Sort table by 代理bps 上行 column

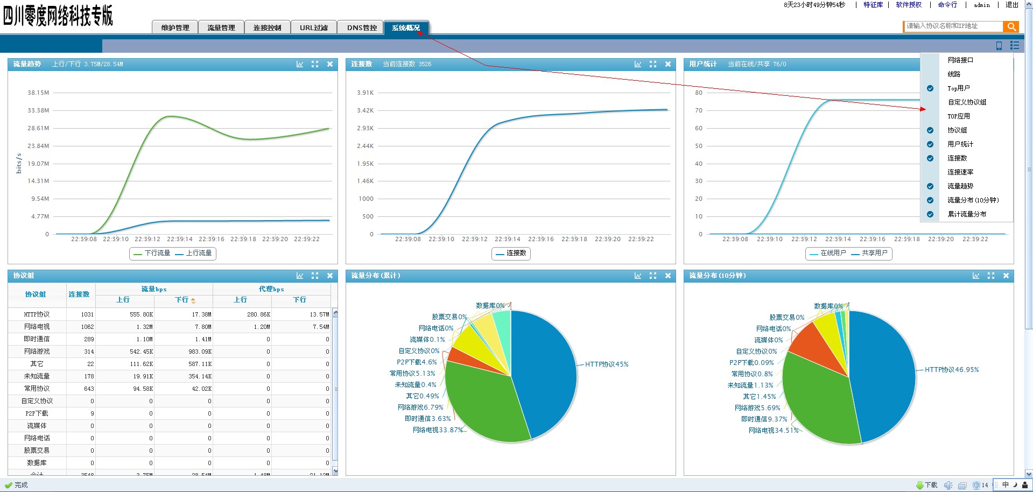click(x=242, y=300)
